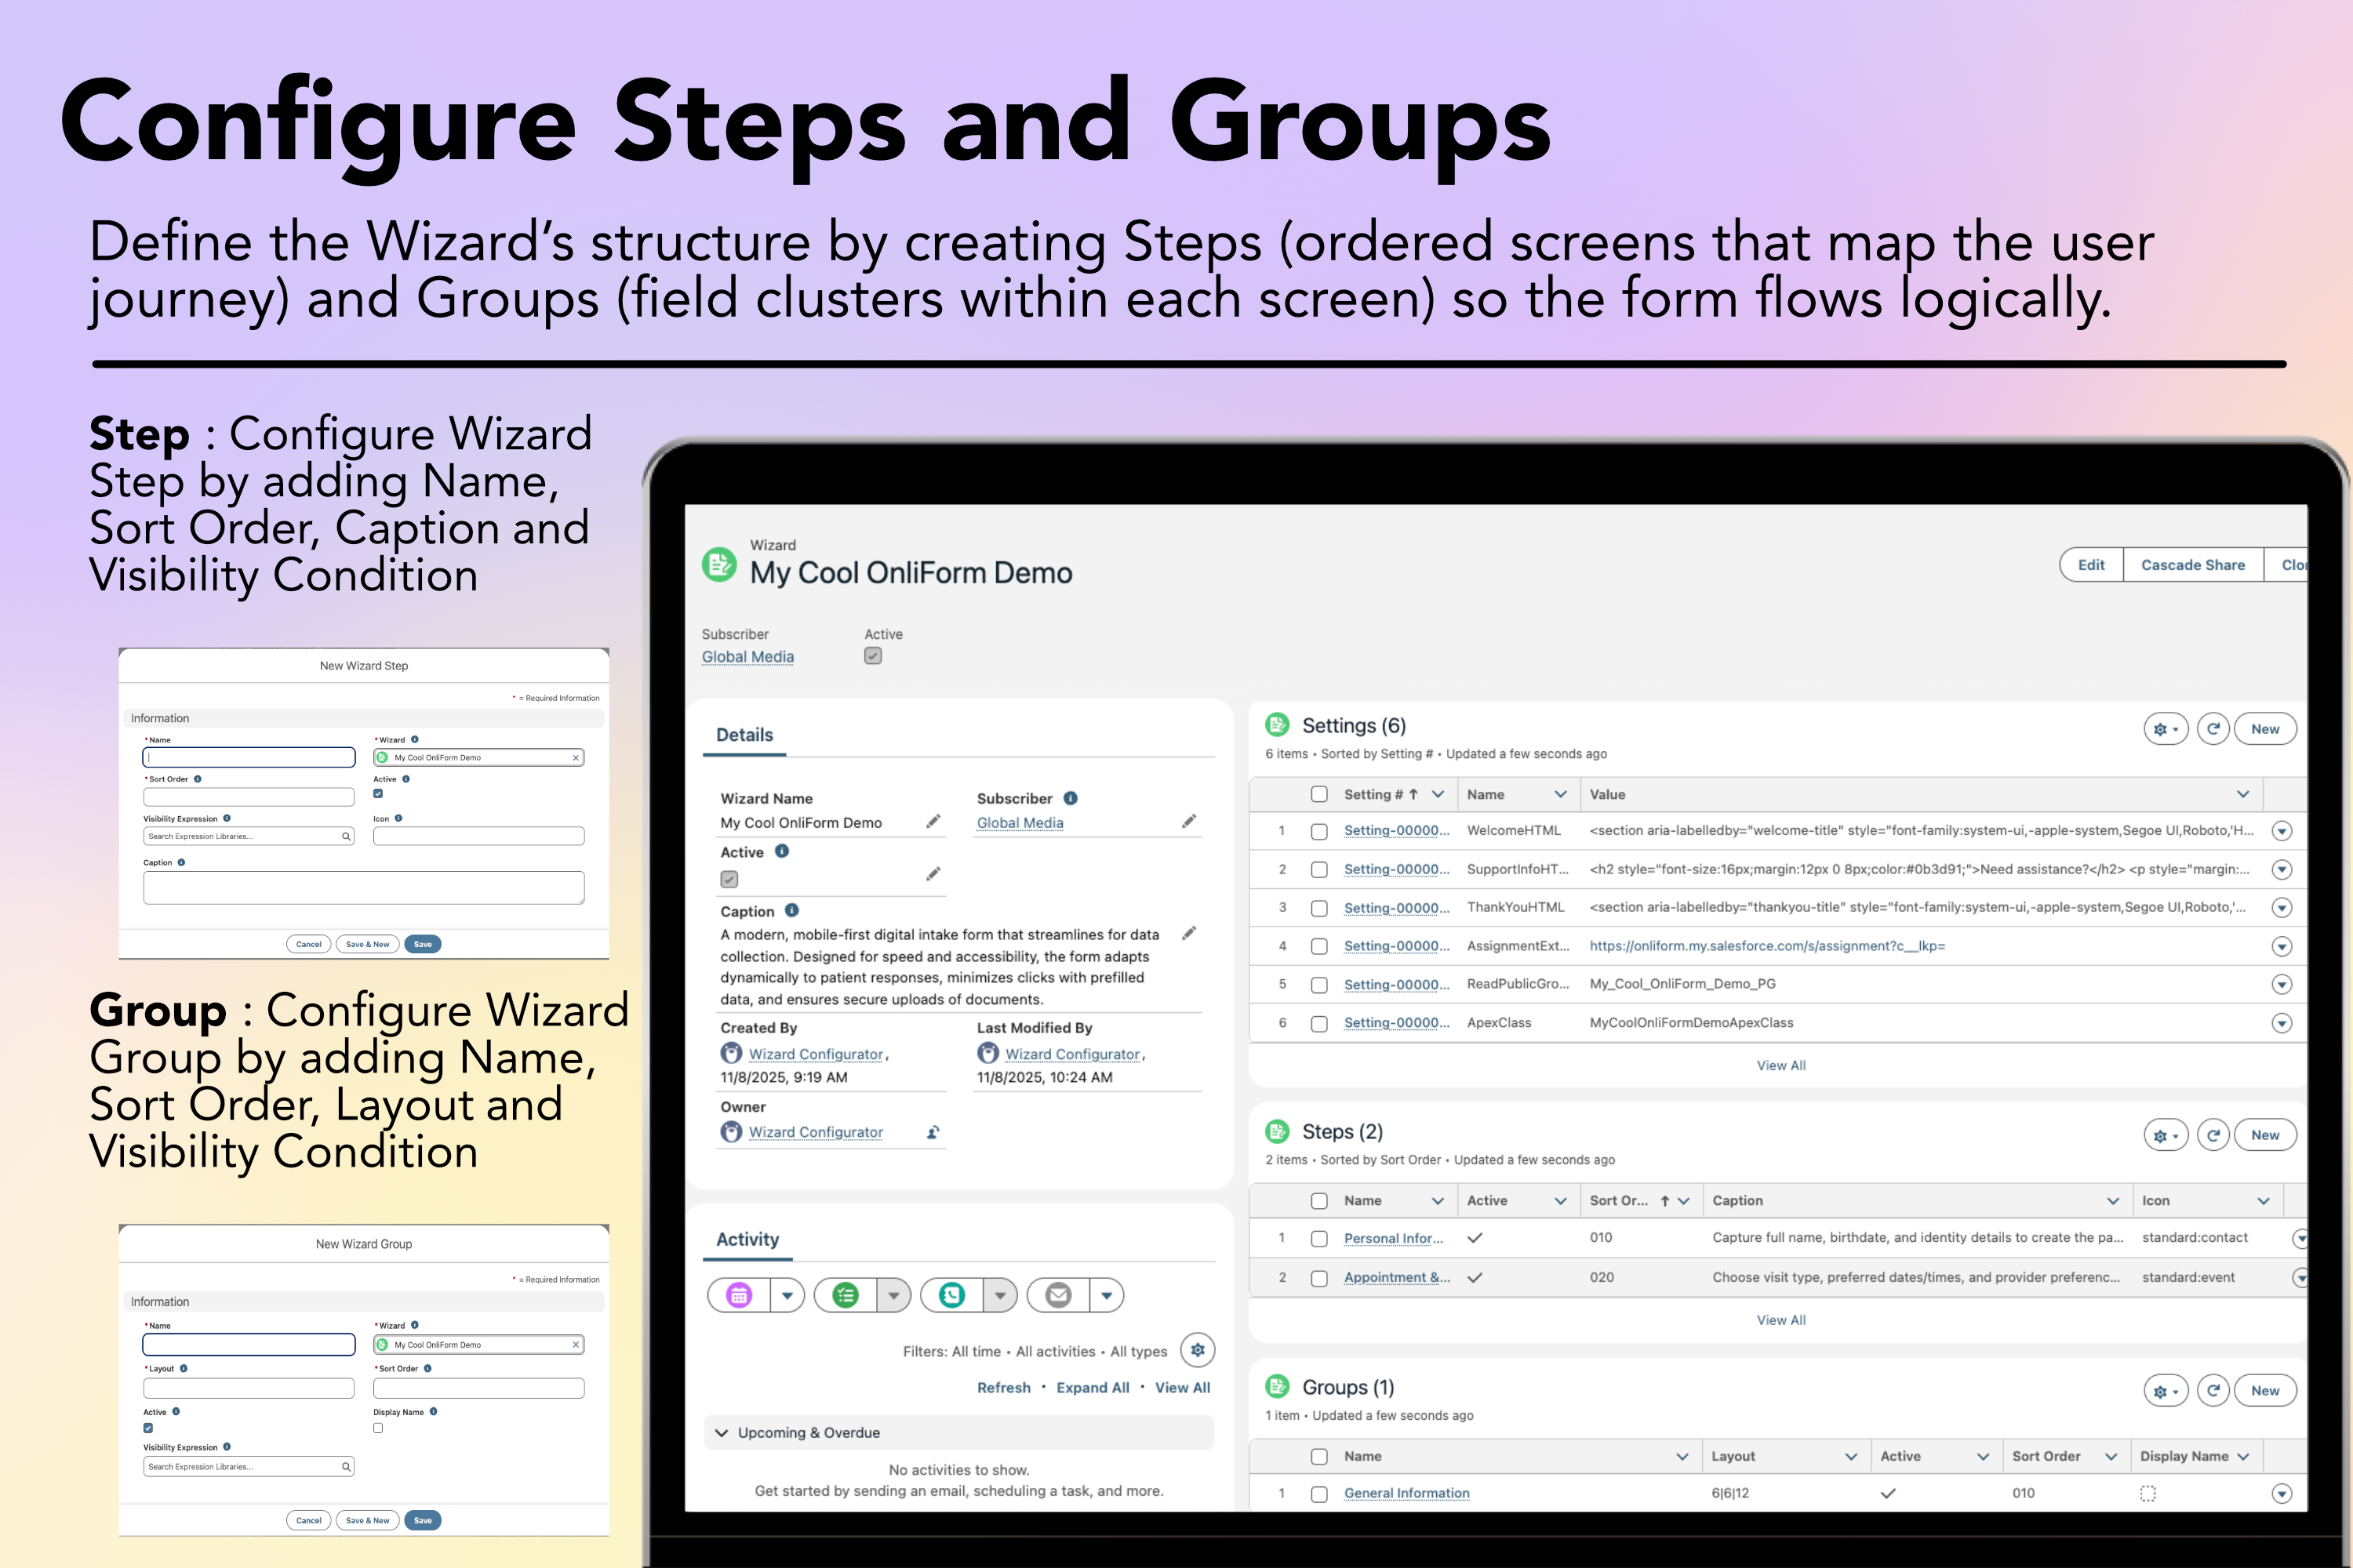Viewport: 2353px width, 1568px height.
Task: Open row actions for General Information group
Action: click(x=2282, y=1493)
